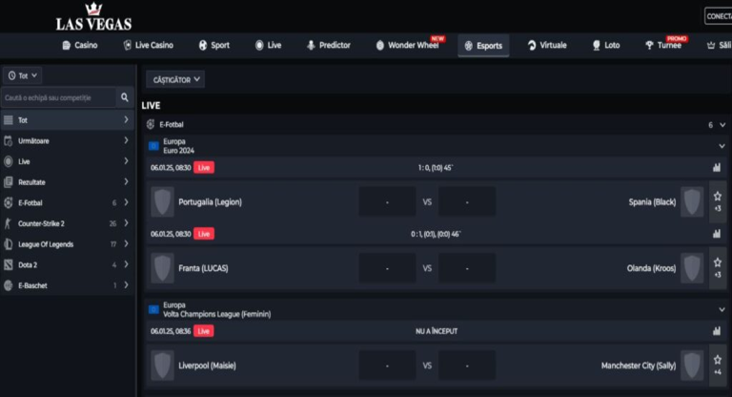This screenshot has width=732, height=397.
Task: Click the Liverpool team shield badge
Action: click(x=162, y=366)
